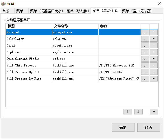The width and height of the screenshot is (164, 139).
Task: Click browse (...) for Kill This Process row
Action: [145, 65]
